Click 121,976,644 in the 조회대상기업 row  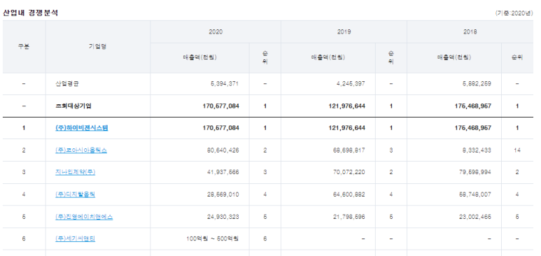(346, 106)
